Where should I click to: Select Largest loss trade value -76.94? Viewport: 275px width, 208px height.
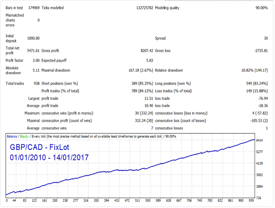coord(263,98)
